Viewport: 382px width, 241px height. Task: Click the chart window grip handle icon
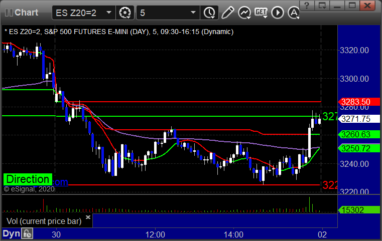pos(9,13)
